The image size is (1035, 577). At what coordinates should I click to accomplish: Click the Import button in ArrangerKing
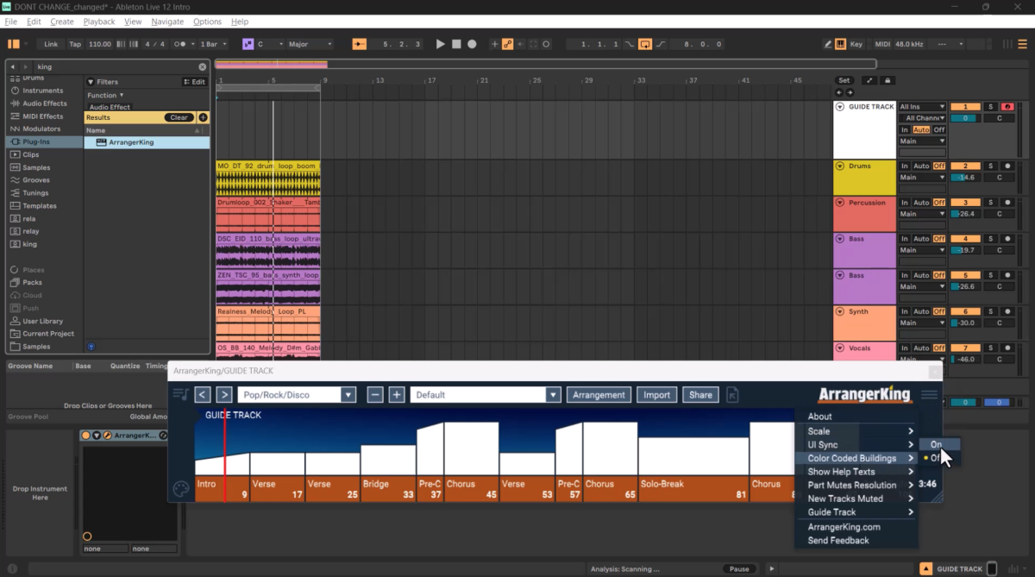pyautogui.click(x=656, y=395)
